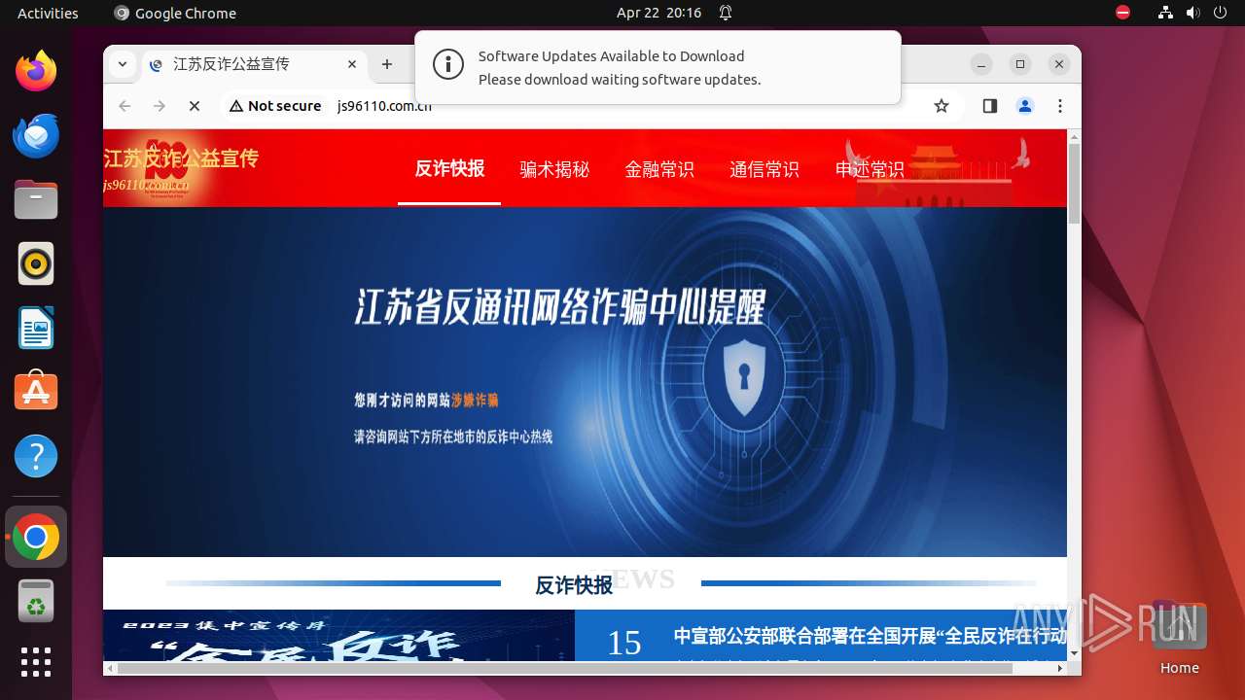Open the Files manager in dock

36,199
